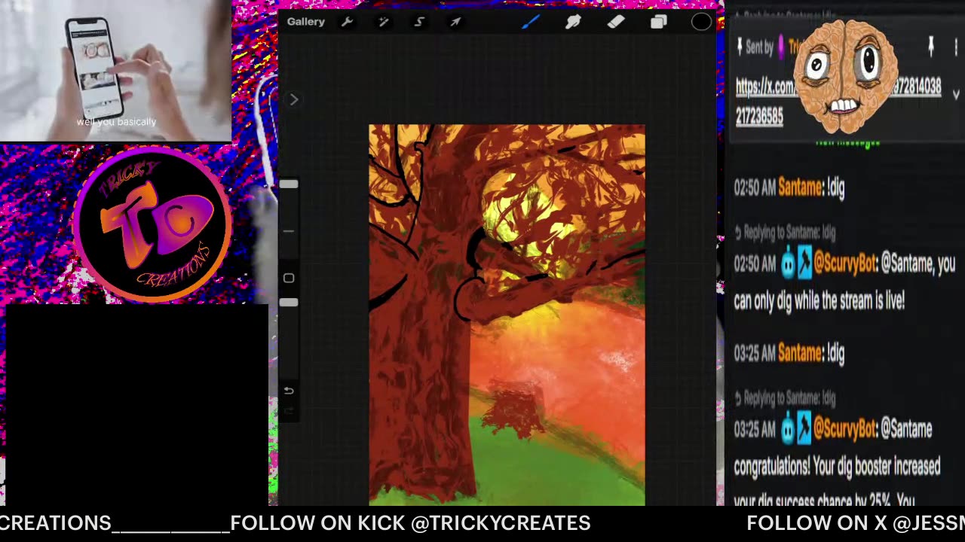Click the 03:25 AM timestamp before Santame
This screenshot has width=965, height=542.
click(755, 352)
